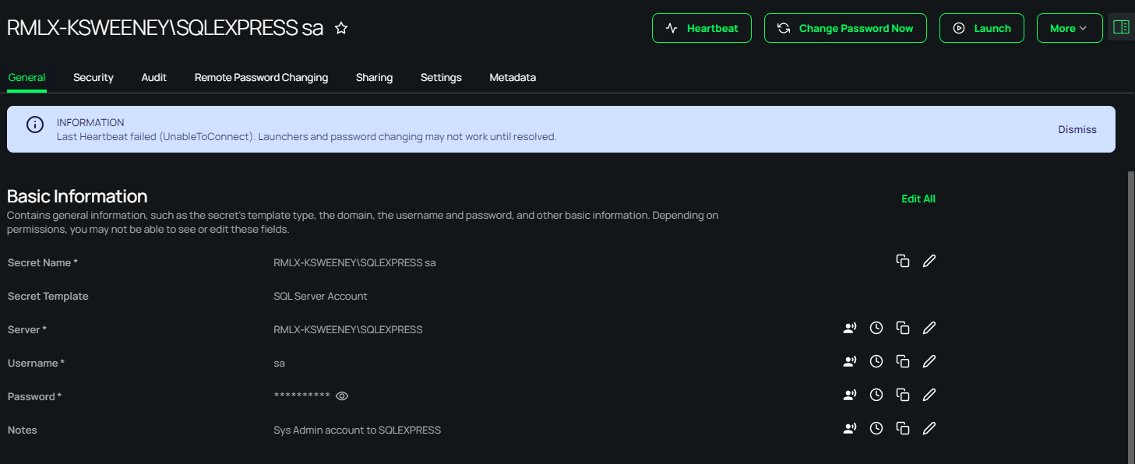Viewport: 1135px width, 464px height.
Task: Go to Remote Password Changing tab
Action: tap(261, 78)
